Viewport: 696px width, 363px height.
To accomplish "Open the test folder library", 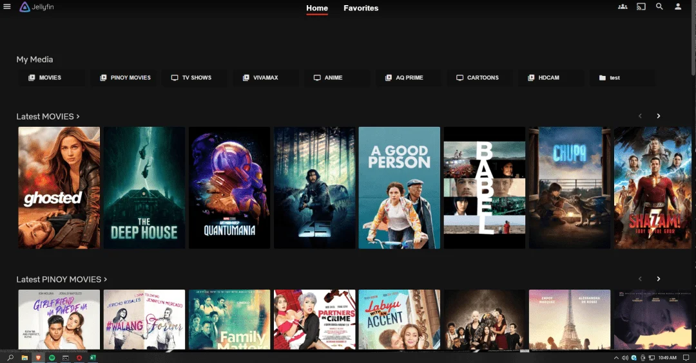I will coord(621,78).
